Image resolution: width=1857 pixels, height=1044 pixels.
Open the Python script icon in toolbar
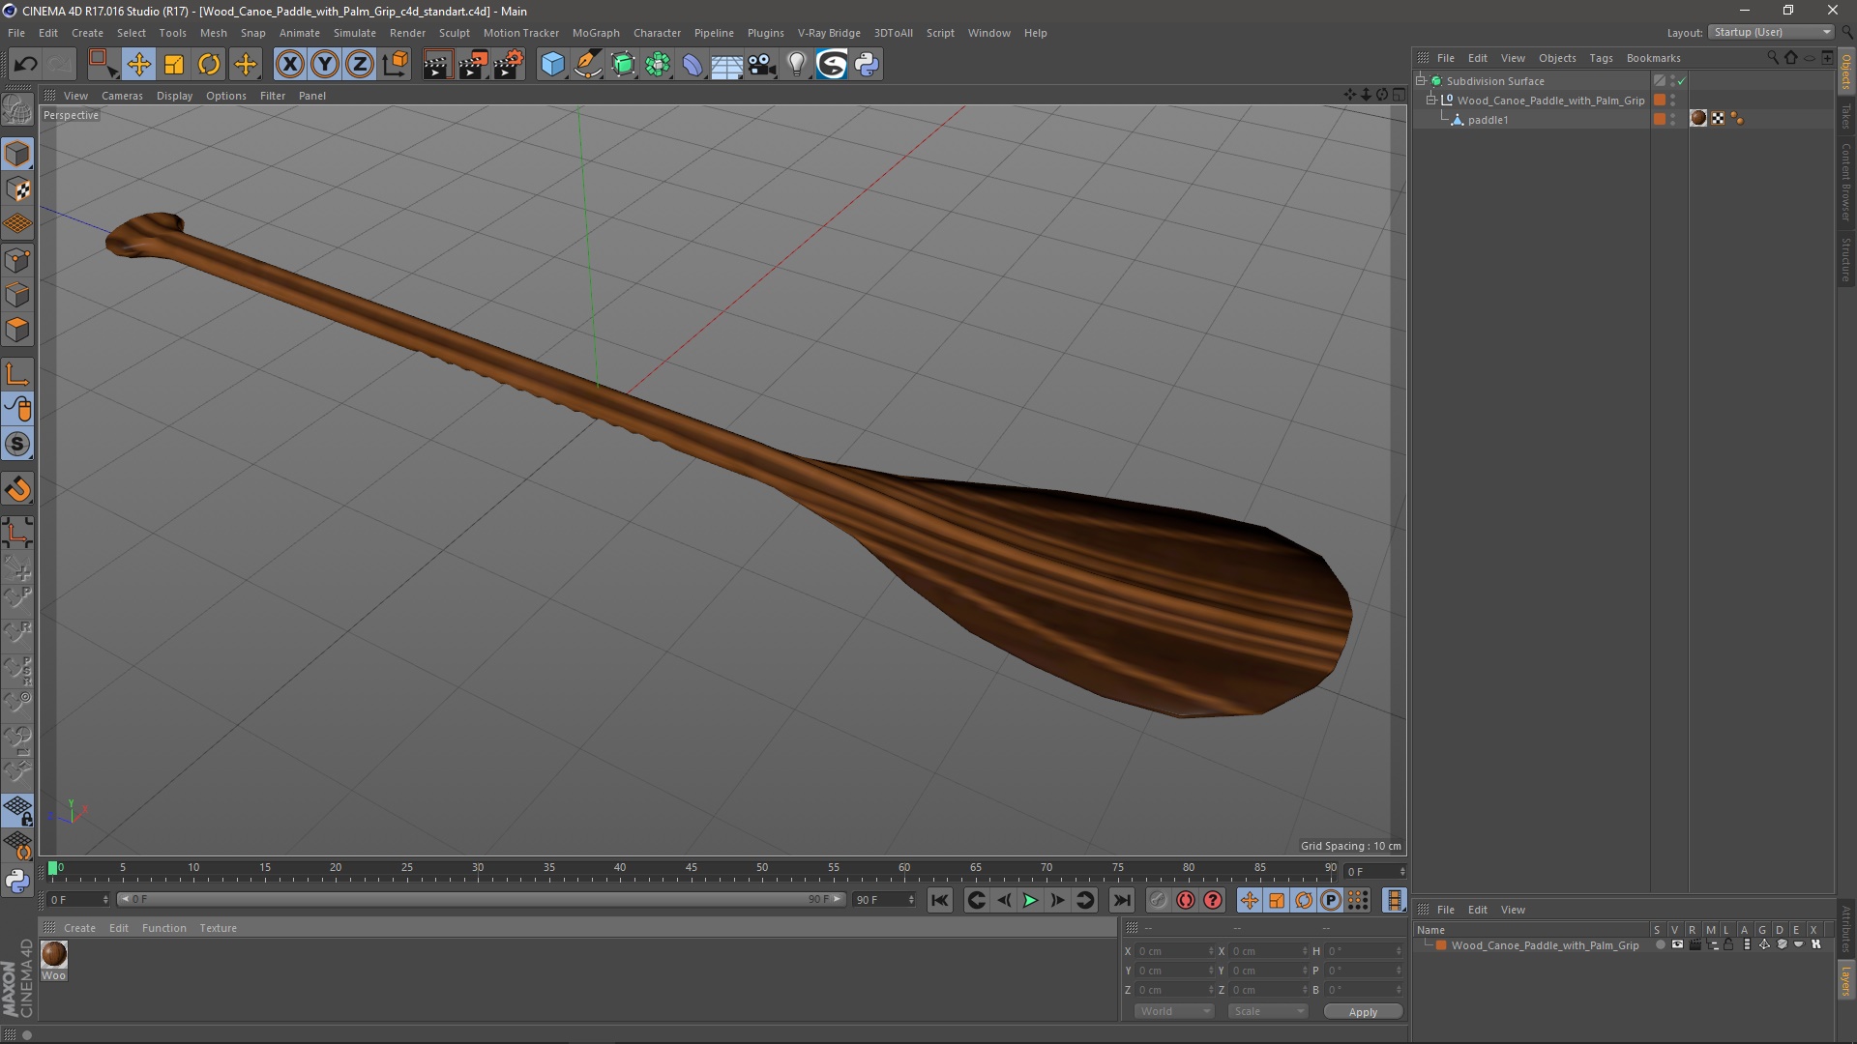867,65
